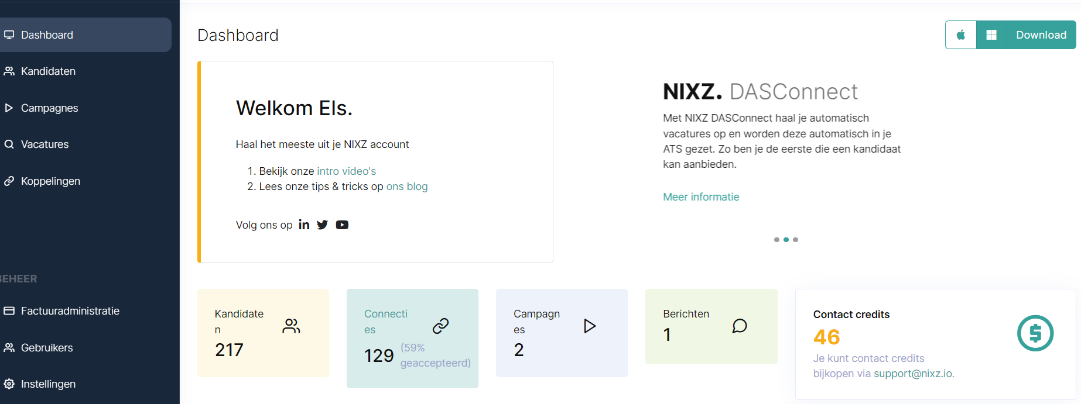This screenshot has height=404, width=1081.
Task: Click the dollar coin icon on Contact credits
Action: (1035, 333)
